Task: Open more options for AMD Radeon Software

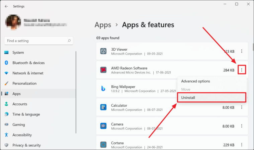Action: click(242, 70)
